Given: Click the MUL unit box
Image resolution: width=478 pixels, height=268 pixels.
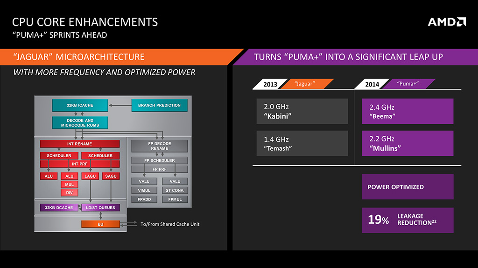Looking at the screenshot, I should [69, 184].
